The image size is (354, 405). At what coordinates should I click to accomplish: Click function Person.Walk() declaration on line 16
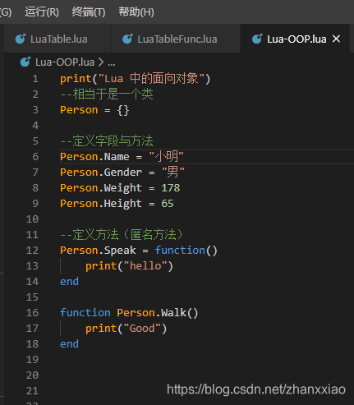click(x=129, y=313)
